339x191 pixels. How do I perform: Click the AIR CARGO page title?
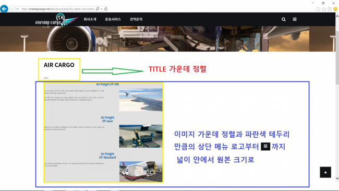click(x=59, y=65)
